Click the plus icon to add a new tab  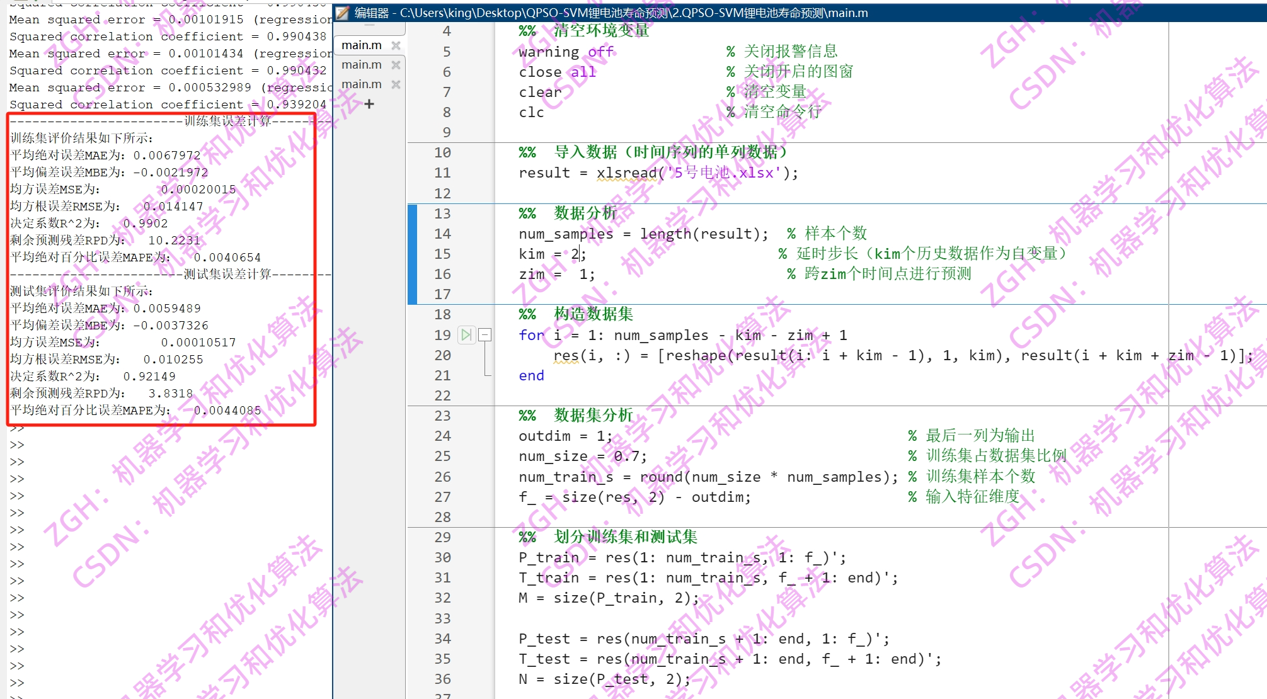pyautogui.click(x=369, y=104)
